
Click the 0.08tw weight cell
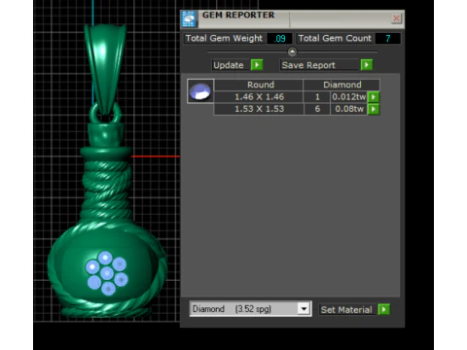(349, 109)
